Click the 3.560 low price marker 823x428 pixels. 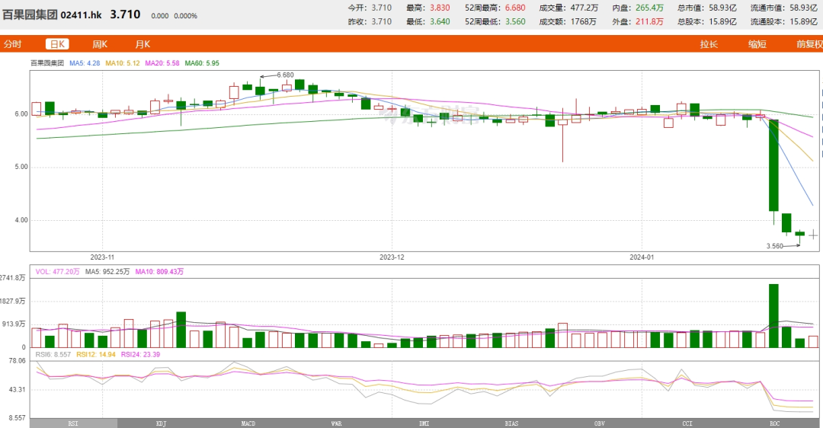point(776,246)
